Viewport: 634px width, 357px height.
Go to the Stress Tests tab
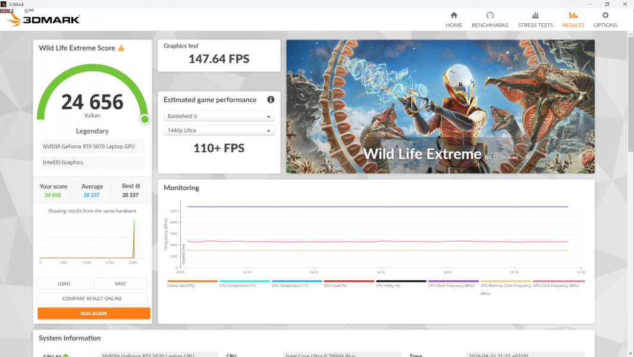pyautogui.click(x=535, y=20)
